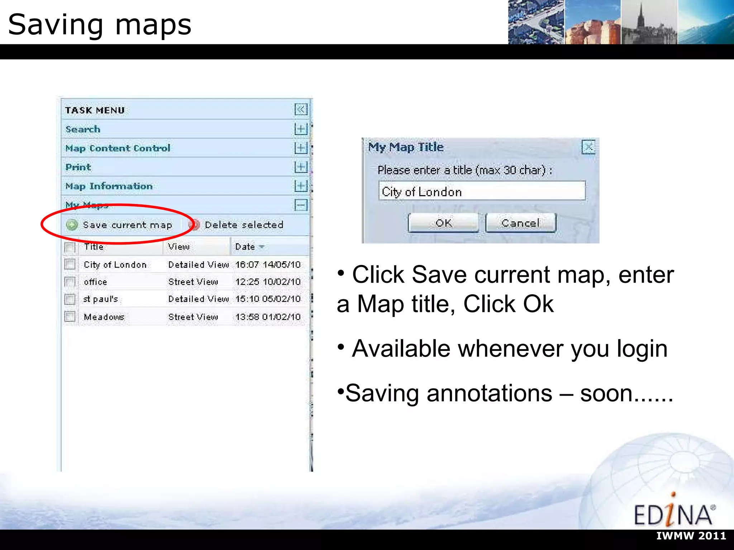Expand the Map Content Control section
Image resolution: width=734 pixels, height=550 pixels.
point(301,148)
